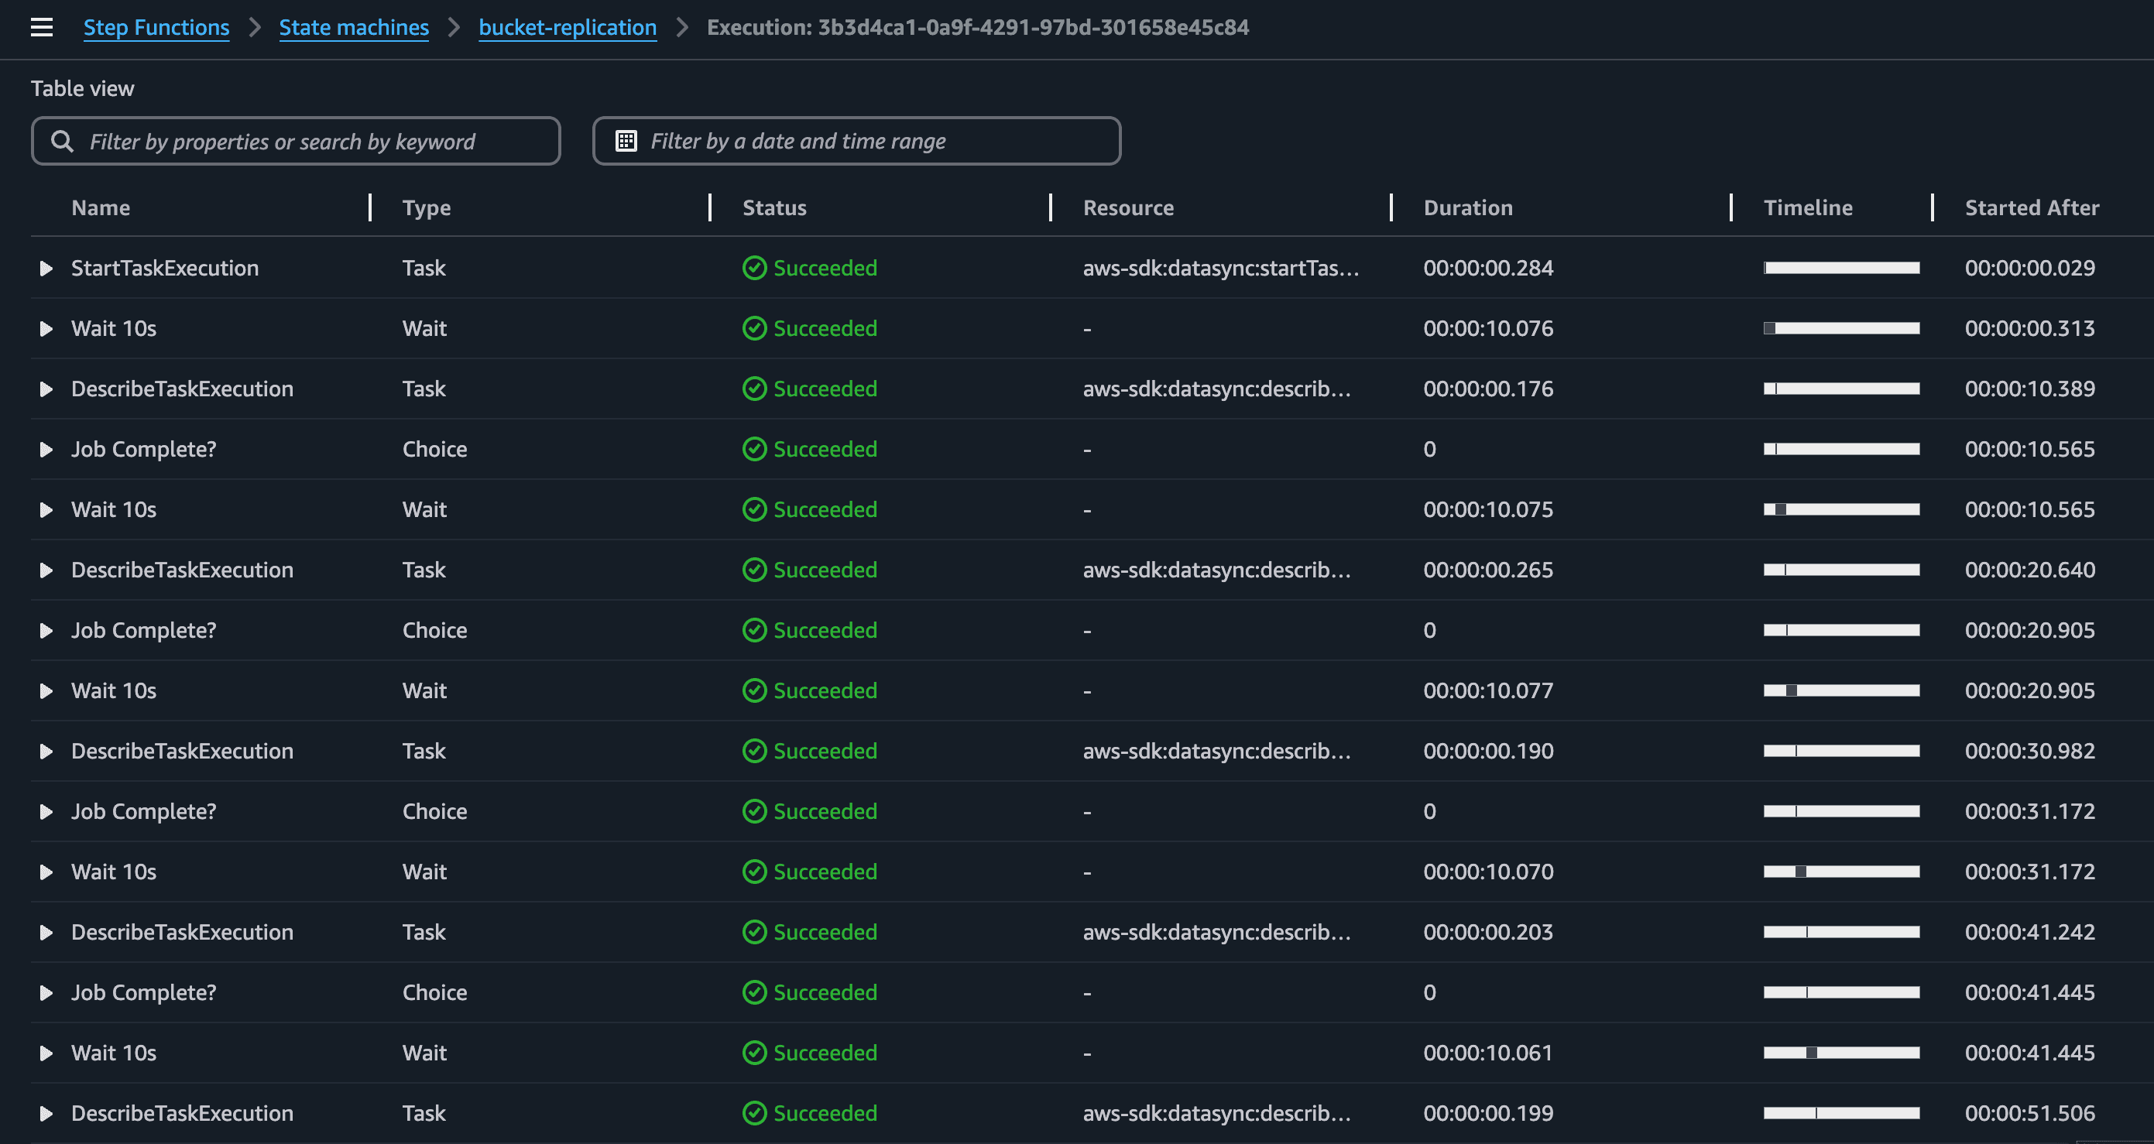Click the Name column header
Image resolution: width=2154 pixels, height=1144 pixels.
point(101,207)
